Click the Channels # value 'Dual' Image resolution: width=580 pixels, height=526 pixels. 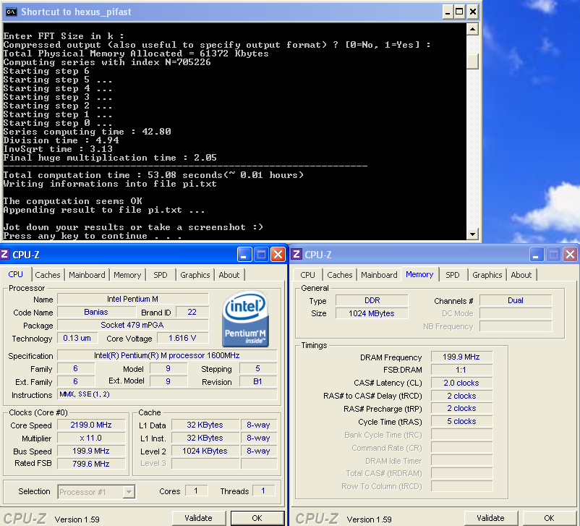516,300
